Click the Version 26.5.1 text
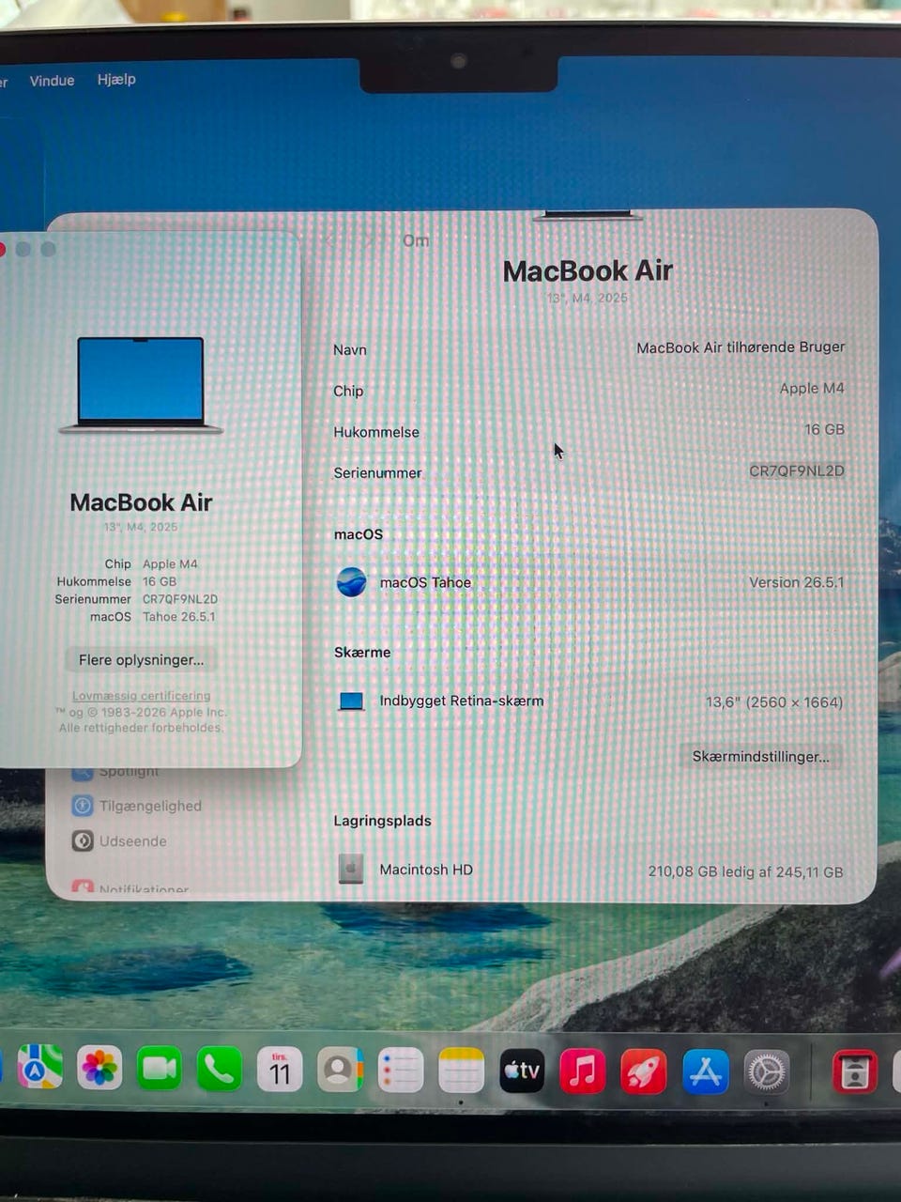The width and height of the screenshot is (901, 1202). click(x=796, y=583)
